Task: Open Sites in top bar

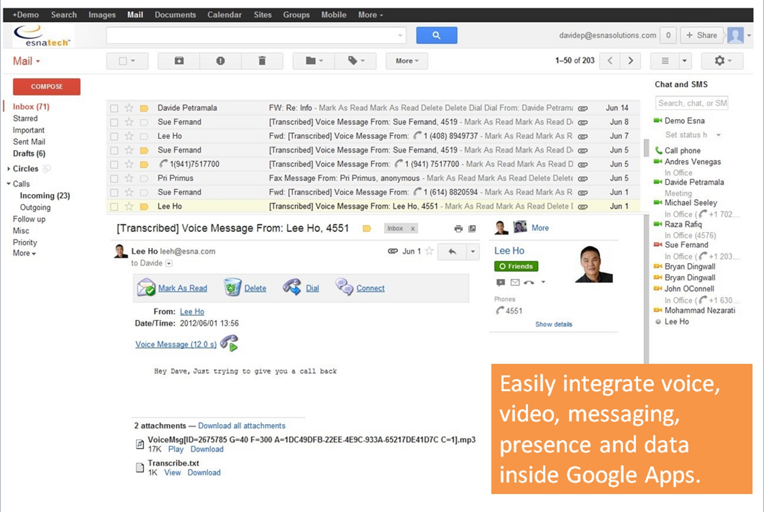Action: click(263, 15)
